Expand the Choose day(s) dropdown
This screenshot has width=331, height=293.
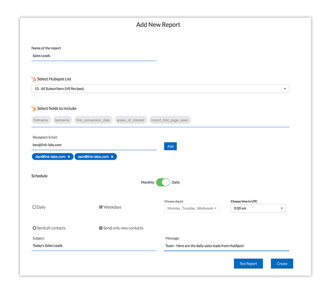pyautogui.click(x=192, y=208)
